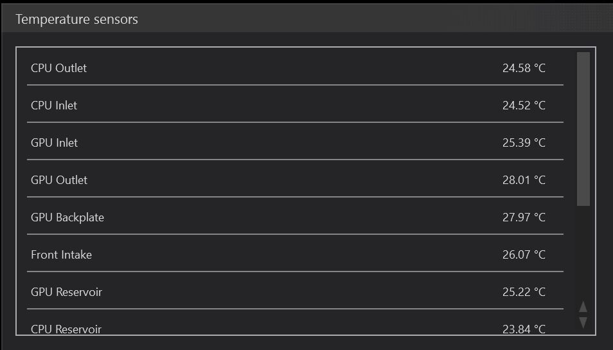Click the scroll up arrow icon
This screenshot has height=350, width=613.
583,307
